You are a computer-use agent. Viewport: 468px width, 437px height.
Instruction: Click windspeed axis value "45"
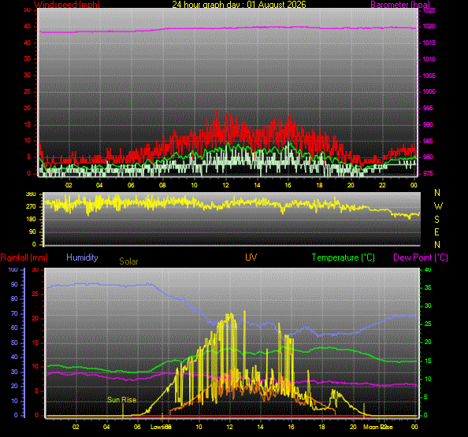coord(27,26)
